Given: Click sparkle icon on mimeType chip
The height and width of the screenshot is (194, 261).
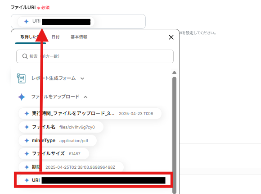Looking at the screenshot, I should tap(27, 141).
